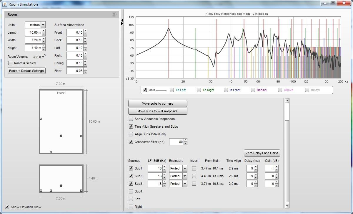Collapse the Room panel with the chevron
Screen dimensions: 353x214
point(114,14)
